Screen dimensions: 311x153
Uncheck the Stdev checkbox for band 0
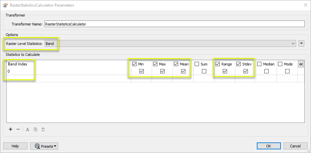point(246,71)
